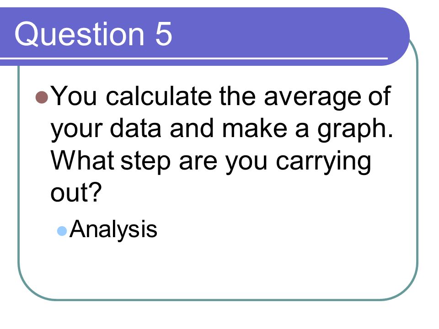Click the word "Question" in the header
The width and height of the screenshot is (439, 329).
[x=80, y=34]
